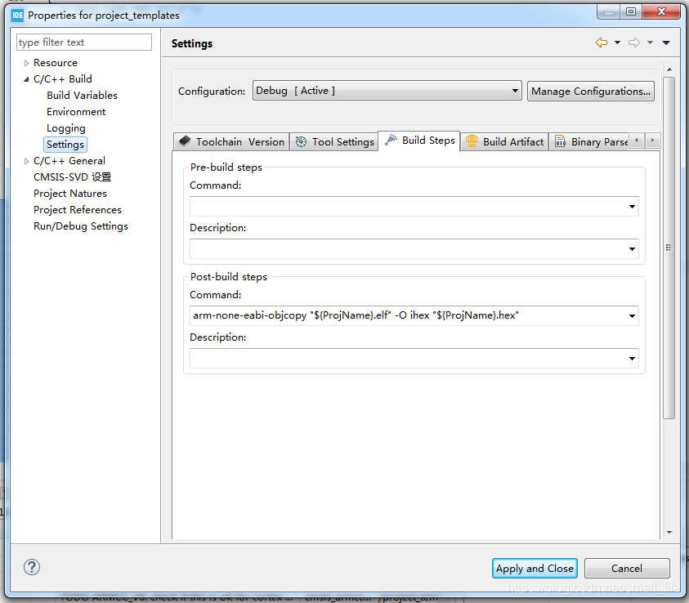Click Apply and Close
689x603 pixels.
[x=535, y=569]
